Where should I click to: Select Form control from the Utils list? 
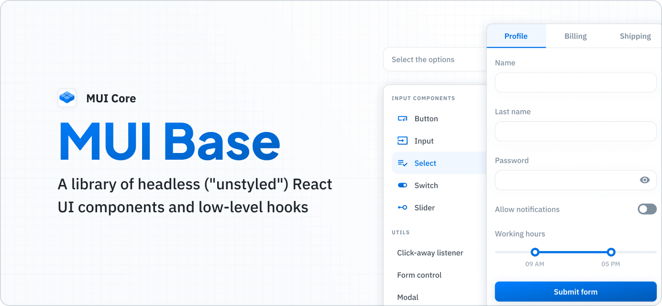[419, 274]
